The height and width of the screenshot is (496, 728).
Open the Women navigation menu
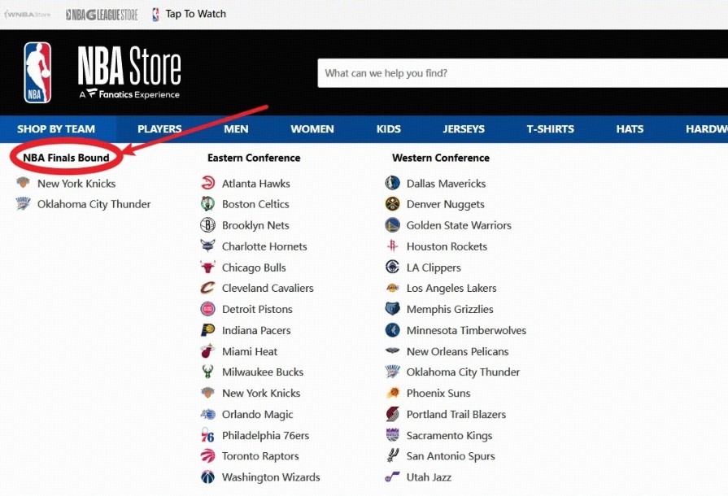point(312,129)
